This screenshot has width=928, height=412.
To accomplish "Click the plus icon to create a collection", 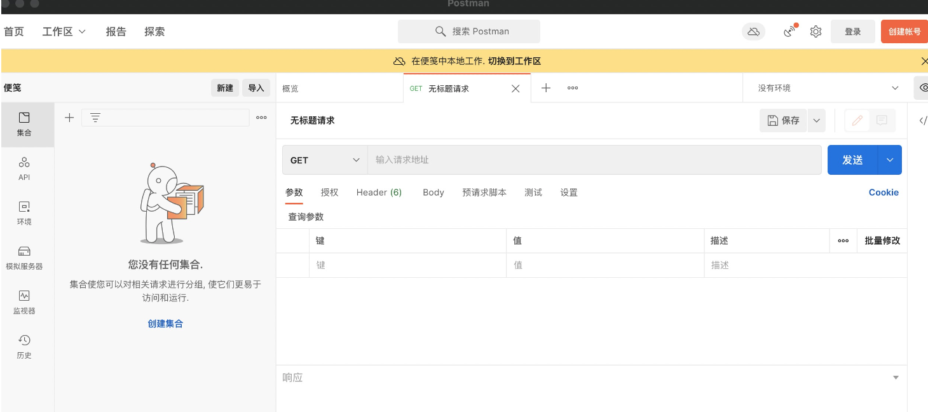I will [69, 118].
